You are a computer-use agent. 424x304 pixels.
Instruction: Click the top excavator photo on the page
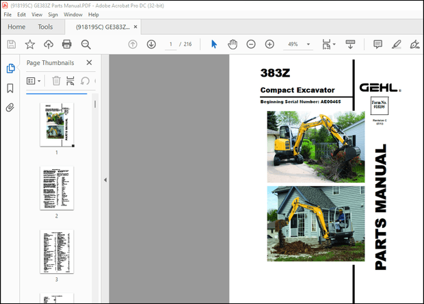316,147
